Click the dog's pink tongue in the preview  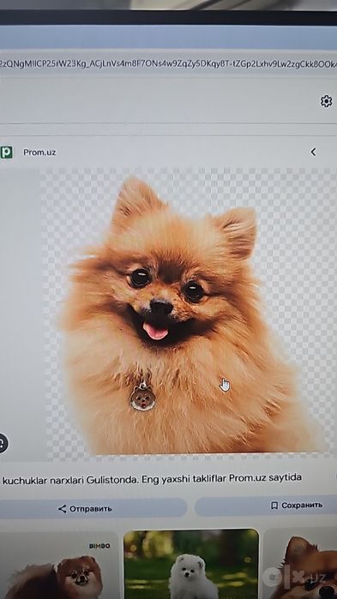[x=155, y=331]
